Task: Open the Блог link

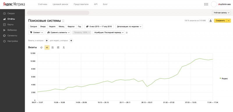Action: 105,4
